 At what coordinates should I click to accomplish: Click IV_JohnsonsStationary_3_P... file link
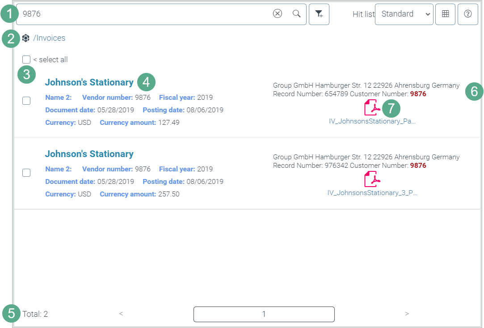pyautogui.click(x=372, y=193)
